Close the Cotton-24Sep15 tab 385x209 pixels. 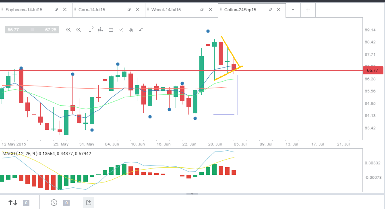coord(279,10)
